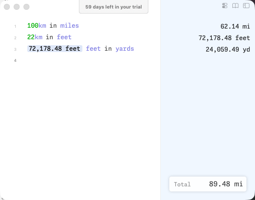Select the 72,178.48 feet result on line 2
The width and height of the screenshot is (255, 200).
point(224,38)
